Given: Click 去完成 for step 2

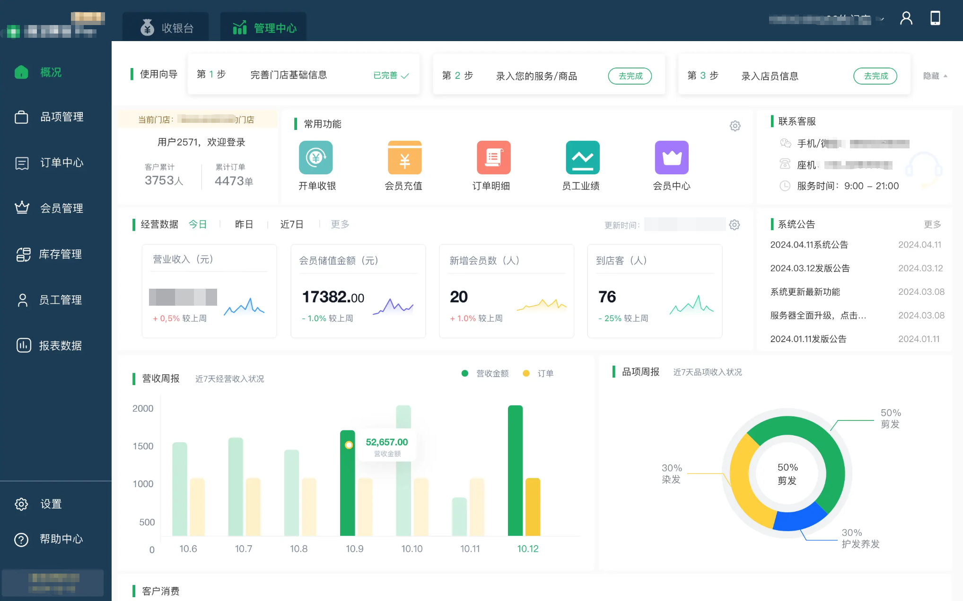Looking at the screenshot, I should (x=630, y=76).
